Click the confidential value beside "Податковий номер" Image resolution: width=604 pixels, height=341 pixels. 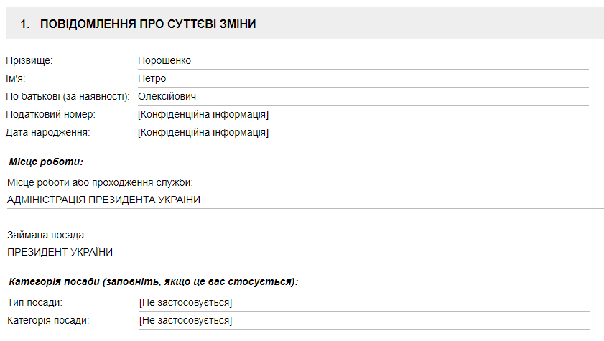pyautogui.click(x=203, y=114)
